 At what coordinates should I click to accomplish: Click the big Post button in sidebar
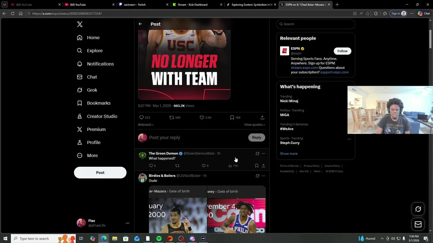(x=100, y=172)
